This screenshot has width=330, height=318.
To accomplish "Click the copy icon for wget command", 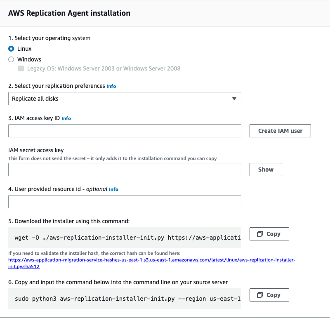I will (x=260, y=234).
